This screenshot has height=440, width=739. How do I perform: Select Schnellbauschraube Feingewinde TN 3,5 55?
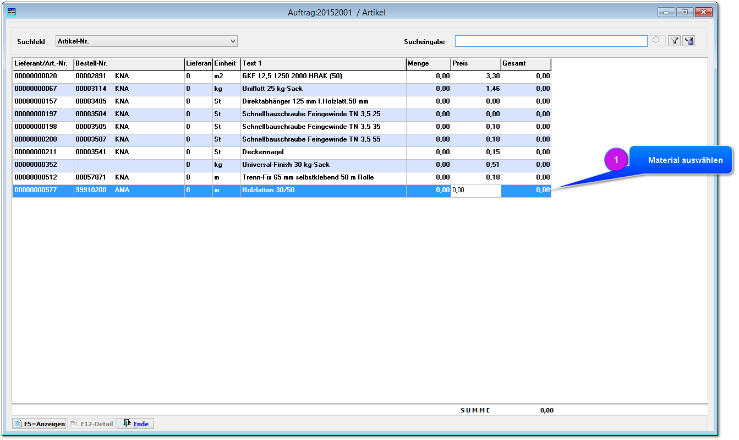pyautogui.click(x=282, y=139)
